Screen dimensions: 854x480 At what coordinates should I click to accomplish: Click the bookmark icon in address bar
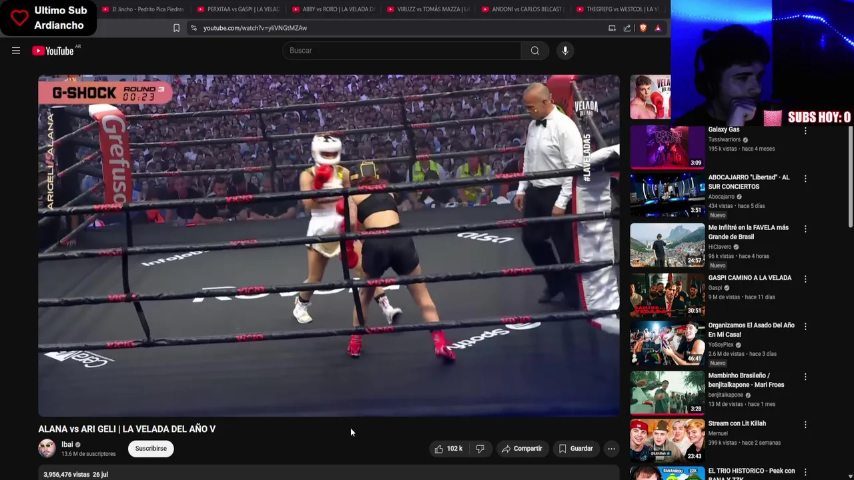(176, 28)
